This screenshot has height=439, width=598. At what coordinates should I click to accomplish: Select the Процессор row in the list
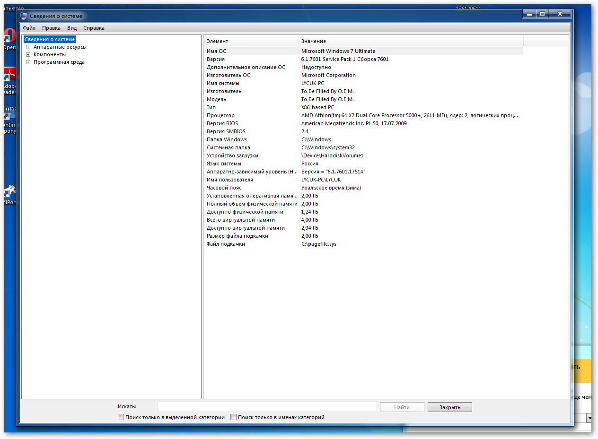[220, 115]
